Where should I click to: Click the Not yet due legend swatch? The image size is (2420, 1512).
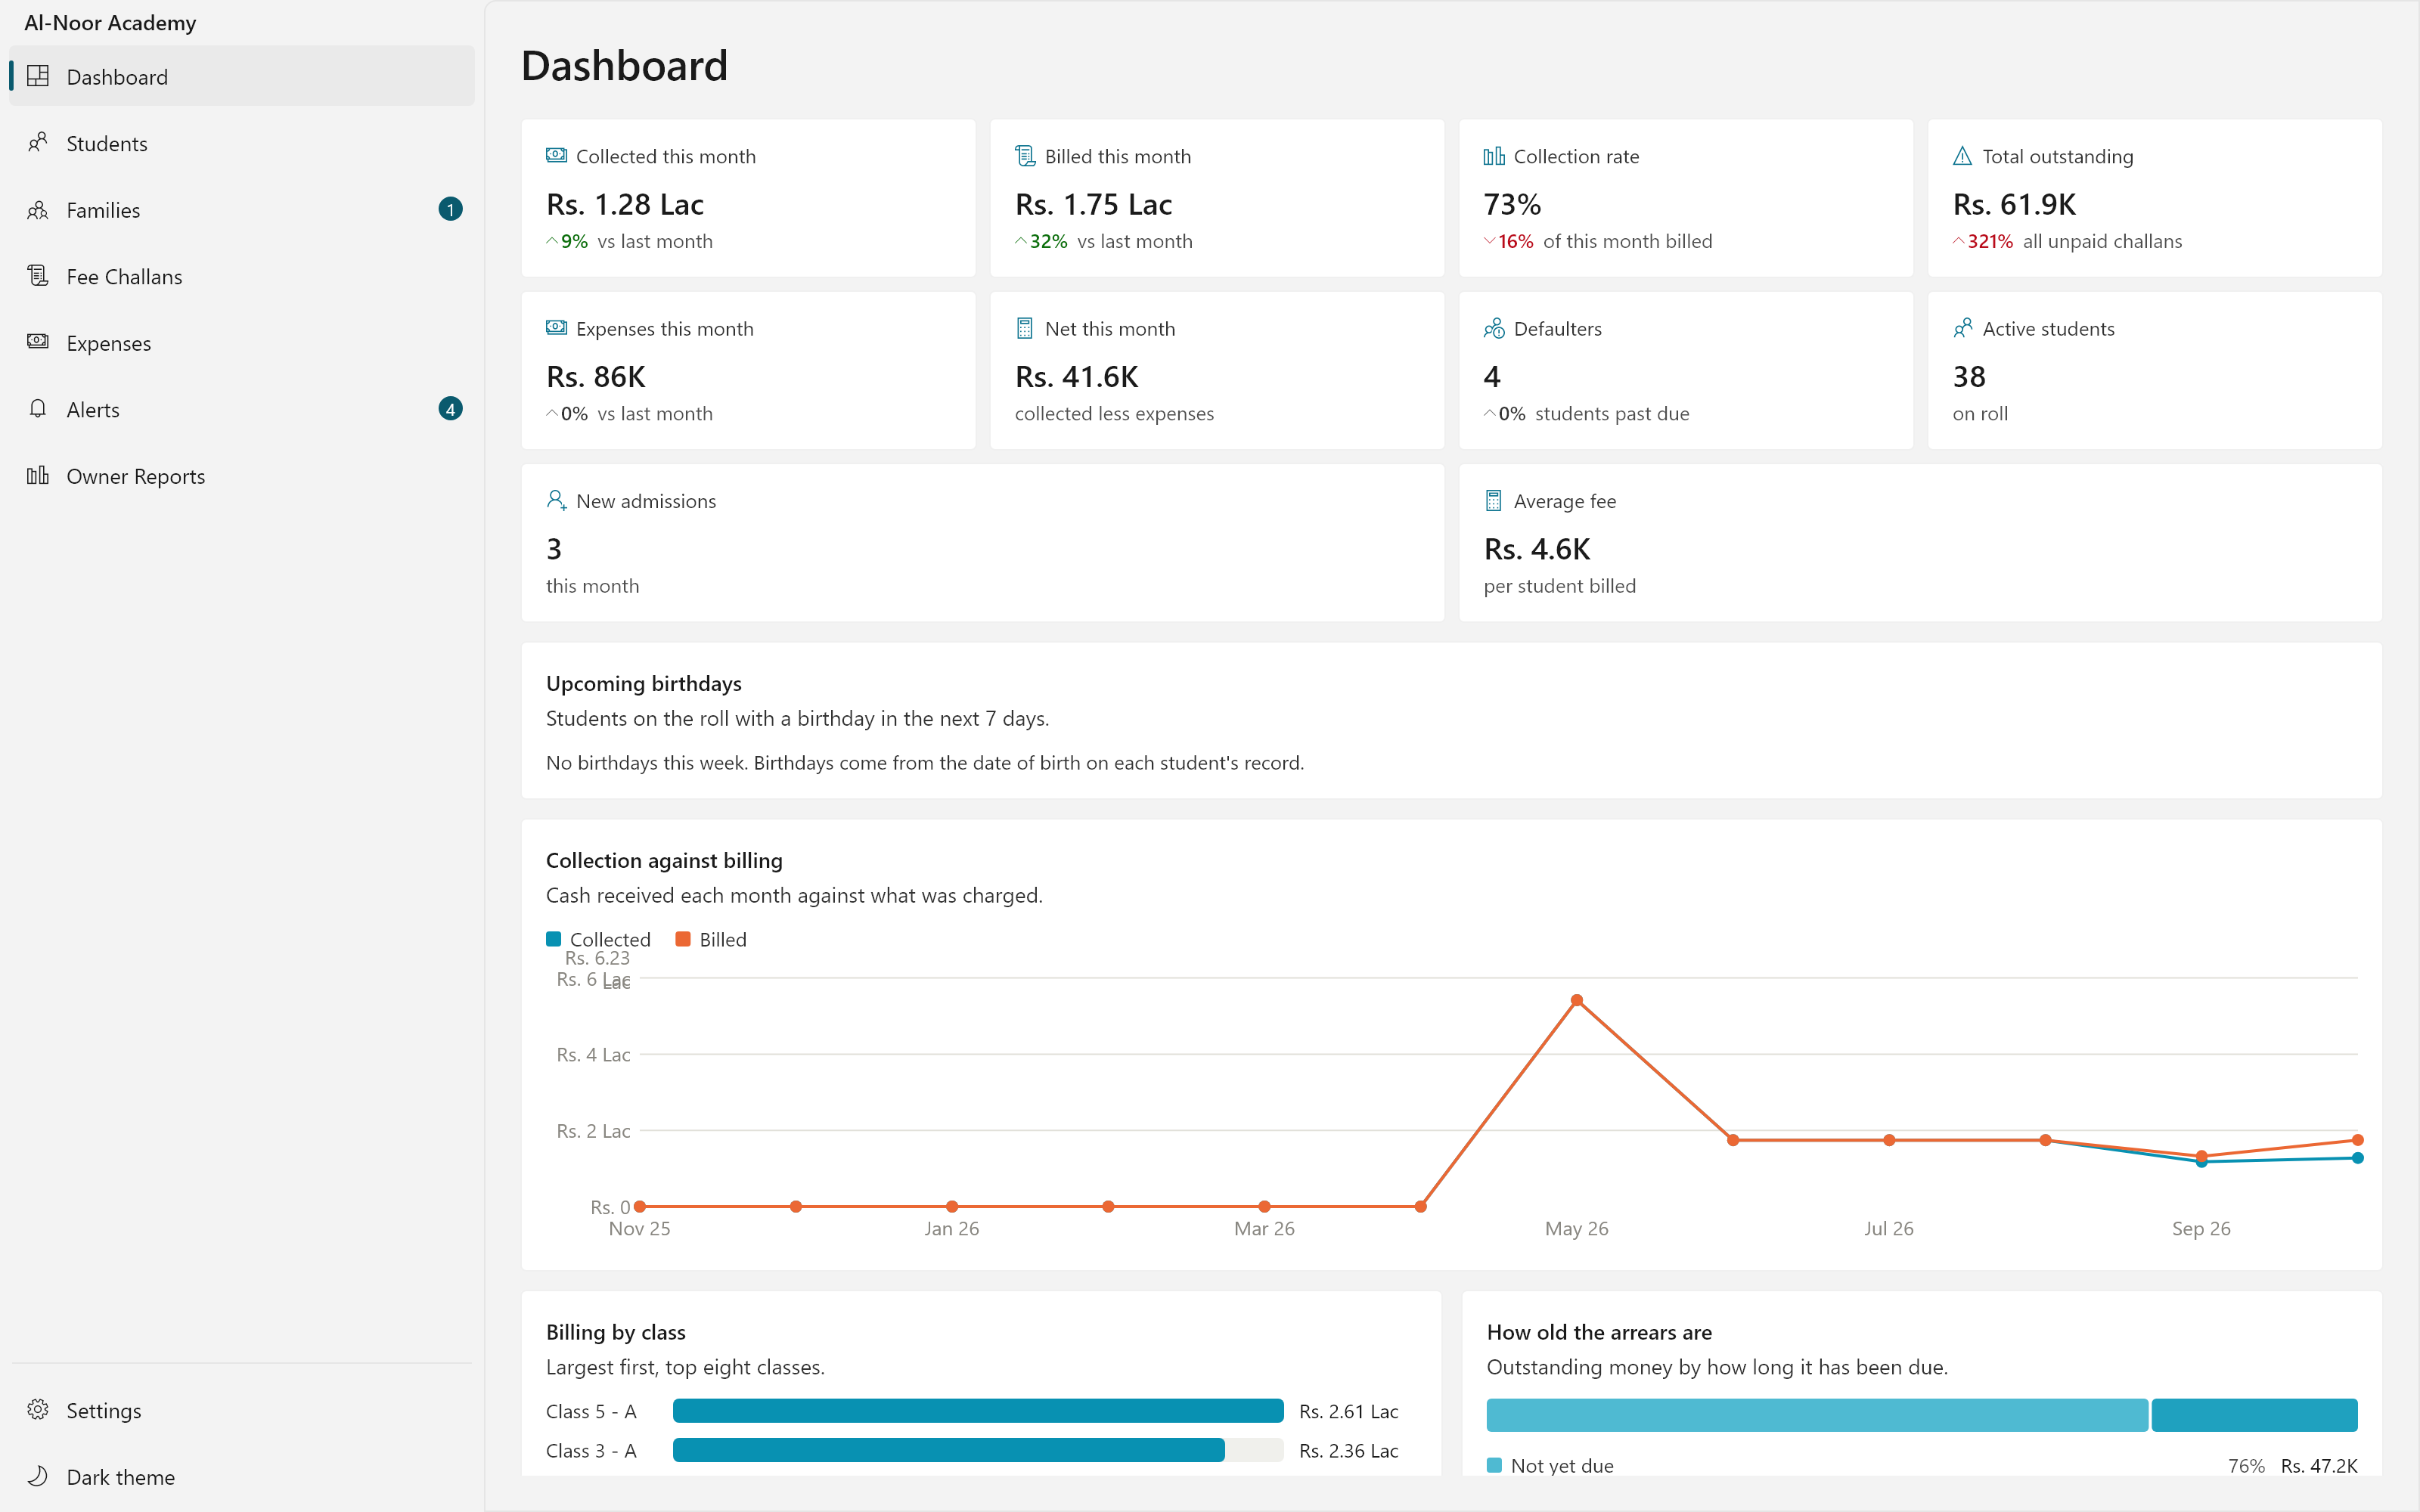point(1494,1465)
